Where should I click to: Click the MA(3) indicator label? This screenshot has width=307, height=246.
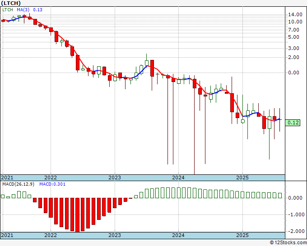pos(23,10)
